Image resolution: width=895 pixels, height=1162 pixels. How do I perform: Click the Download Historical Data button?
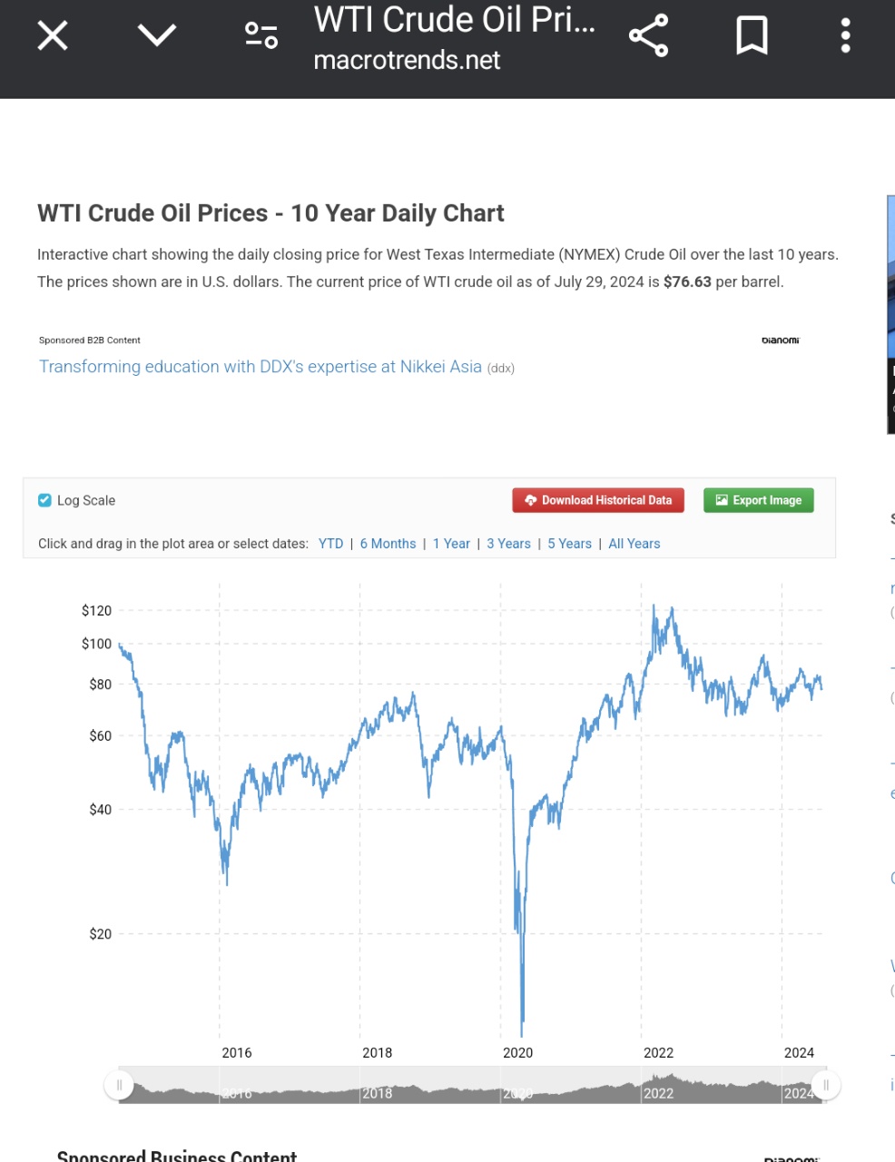598,500
